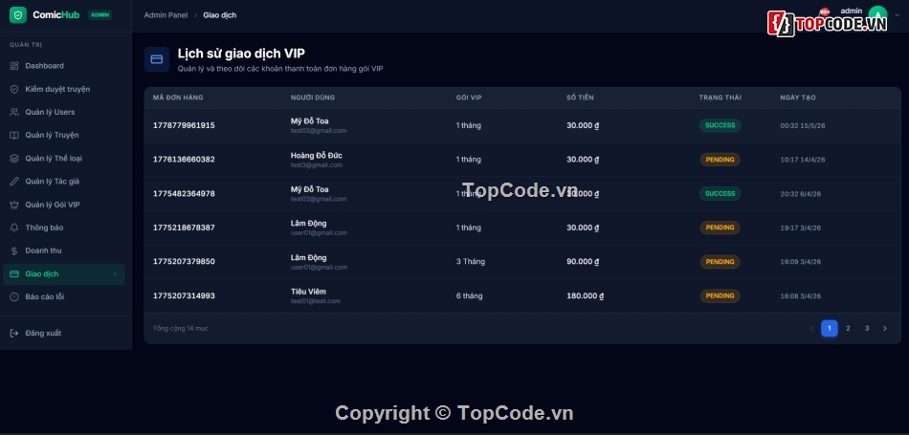Click PENDING badge for order 1776136660382
The image size is (909, 435).
pos(720,160)
